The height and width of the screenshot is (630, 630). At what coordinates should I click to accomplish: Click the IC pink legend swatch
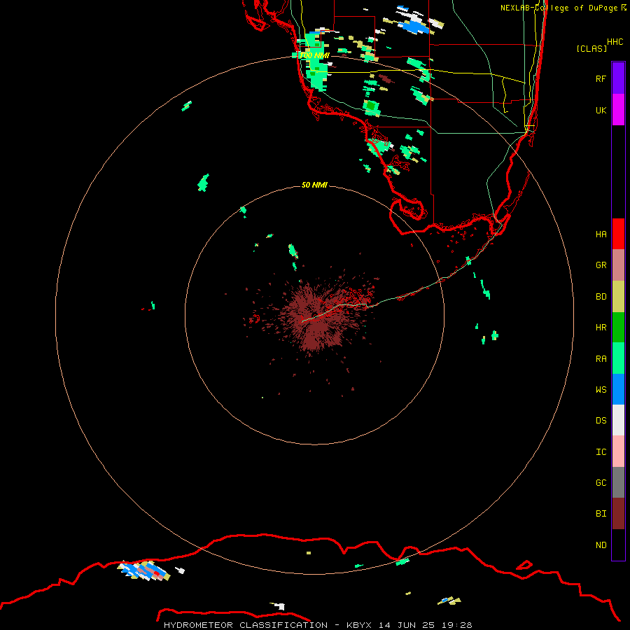click(618, 451)
